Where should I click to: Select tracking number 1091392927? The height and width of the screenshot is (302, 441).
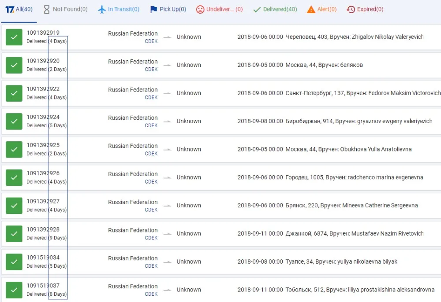click(x=43, y=201)
